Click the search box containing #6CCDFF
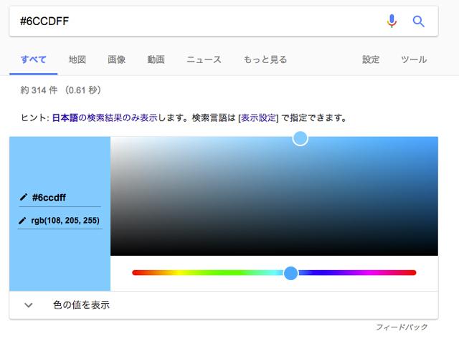 194,21
